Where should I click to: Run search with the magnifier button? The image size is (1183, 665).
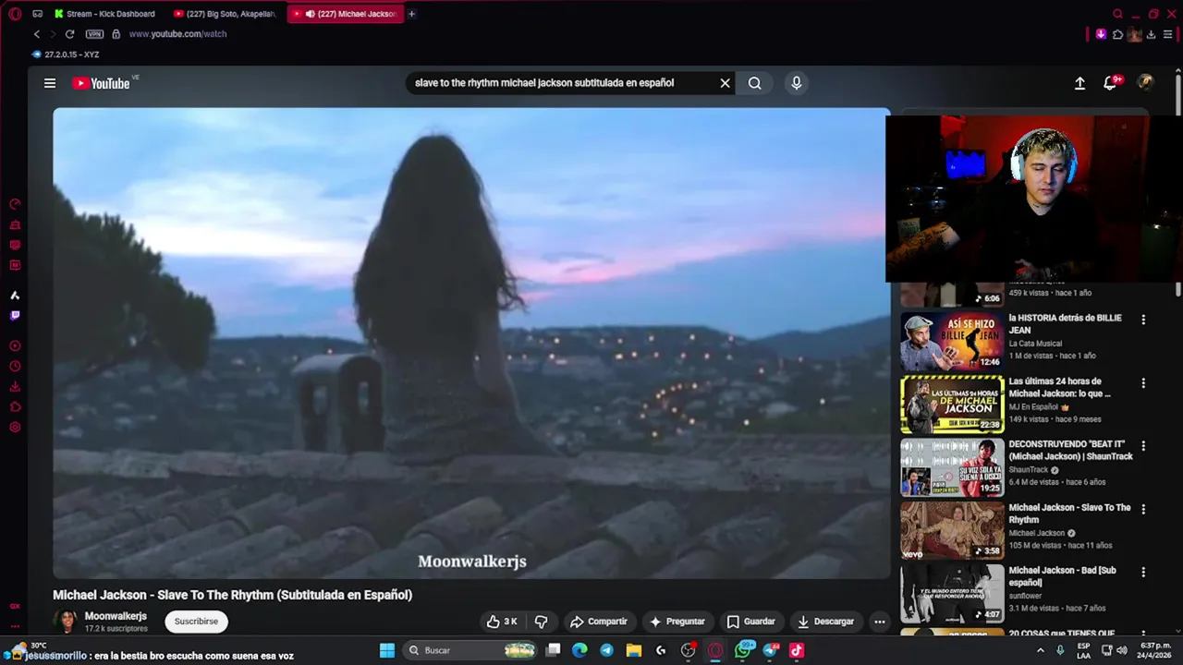[755, 83]
